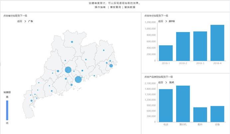This screenshot has width=230, height=134.
Task: Click the 设备 bar in the product chart
Action: coord(217,114)
